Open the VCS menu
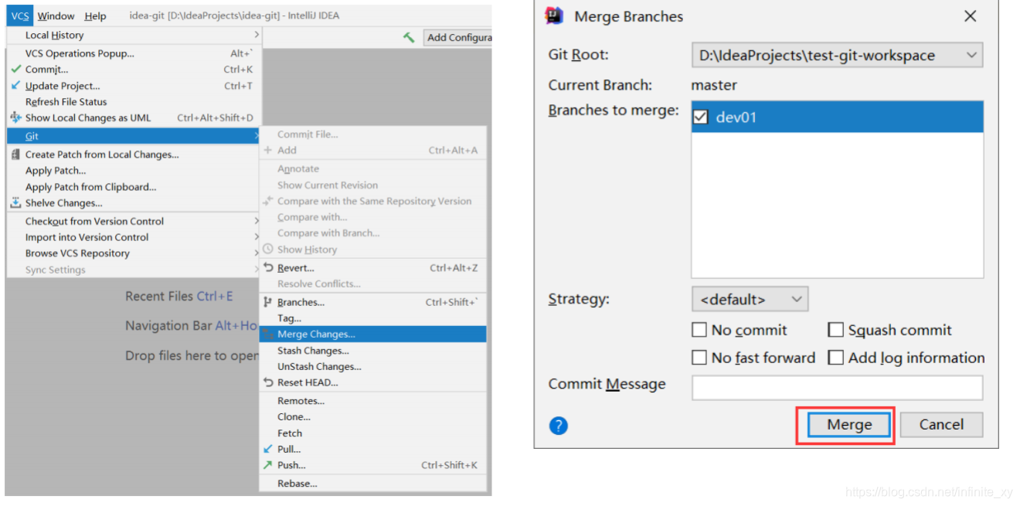Screen dimensions: 1020x506 [20, 15]
